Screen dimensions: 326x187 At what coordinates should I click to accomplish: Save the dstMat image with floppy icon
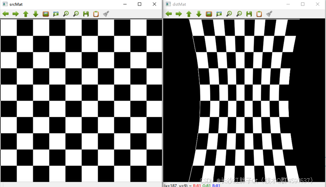[x=249, y=14]
